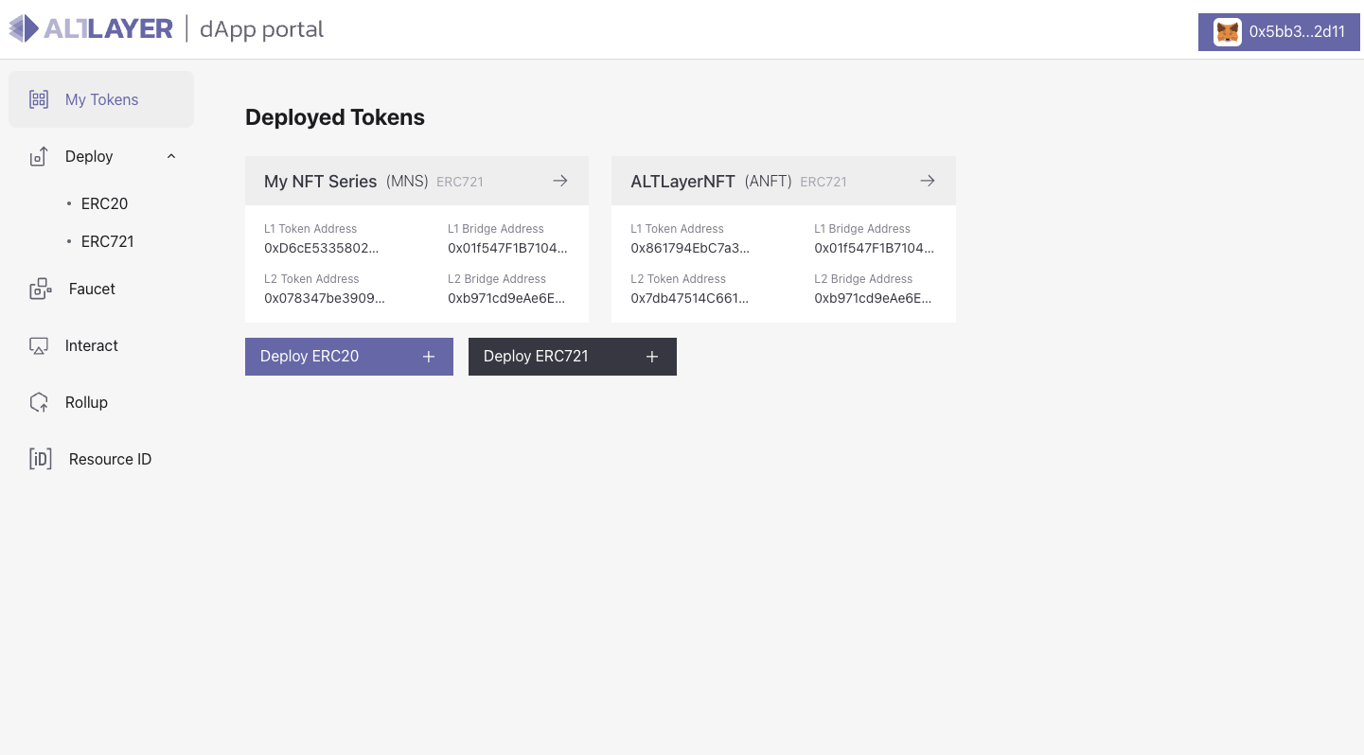1364x755 pixels.
Task: Click L1 token address 0x861794EbC7a3...
Action: tap(690, 248)
